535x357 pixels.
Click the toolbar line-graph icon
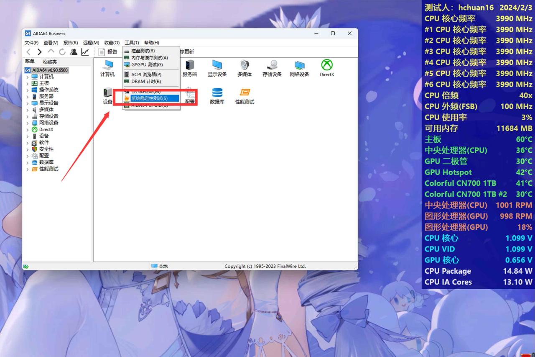tap(85, 52)
